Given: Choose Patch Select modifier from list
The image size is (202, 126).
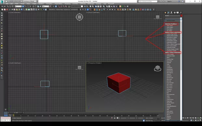Looking at the screenshot, I should (170, 27).
